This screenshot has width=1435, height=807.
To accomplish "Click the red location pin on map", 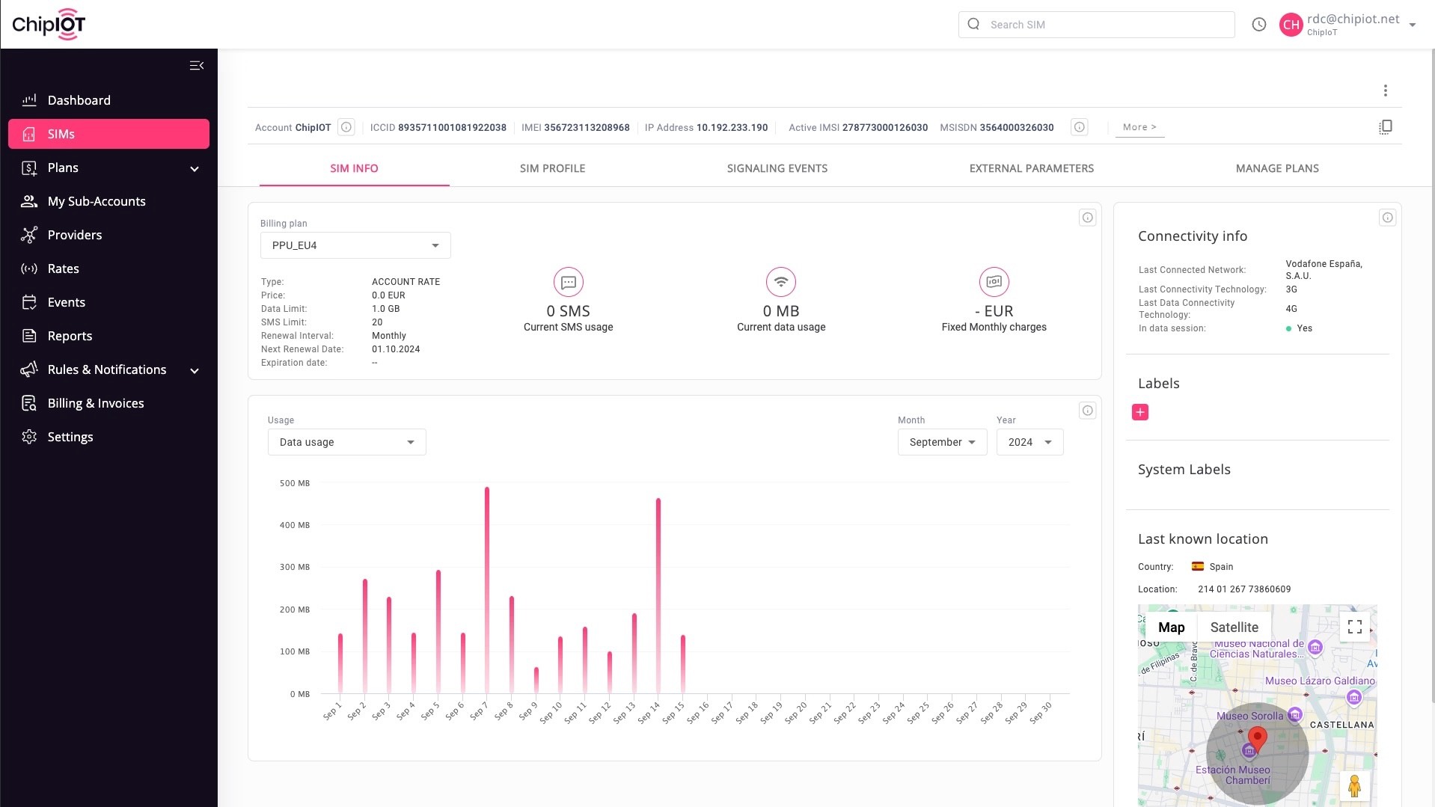I will click(x=1258, y=739).
